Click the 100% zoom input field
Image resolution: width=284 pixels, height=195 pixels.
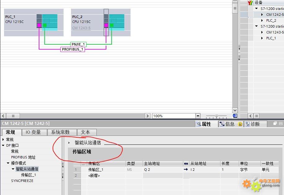click(x=174, y=116)
